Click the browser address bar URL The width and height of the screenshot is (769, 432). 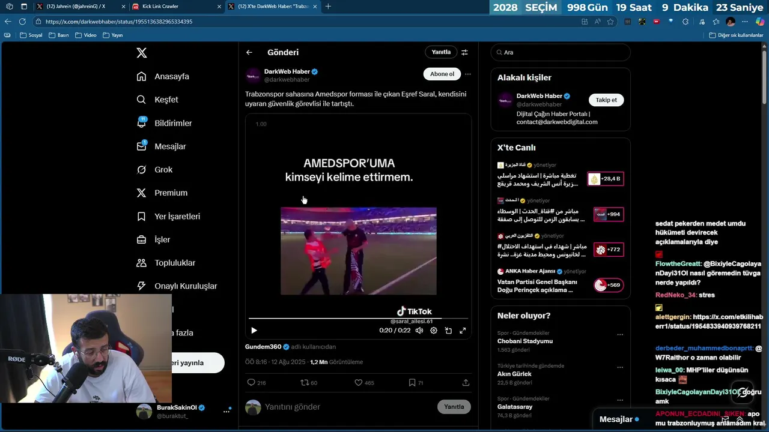coord(119,22)
